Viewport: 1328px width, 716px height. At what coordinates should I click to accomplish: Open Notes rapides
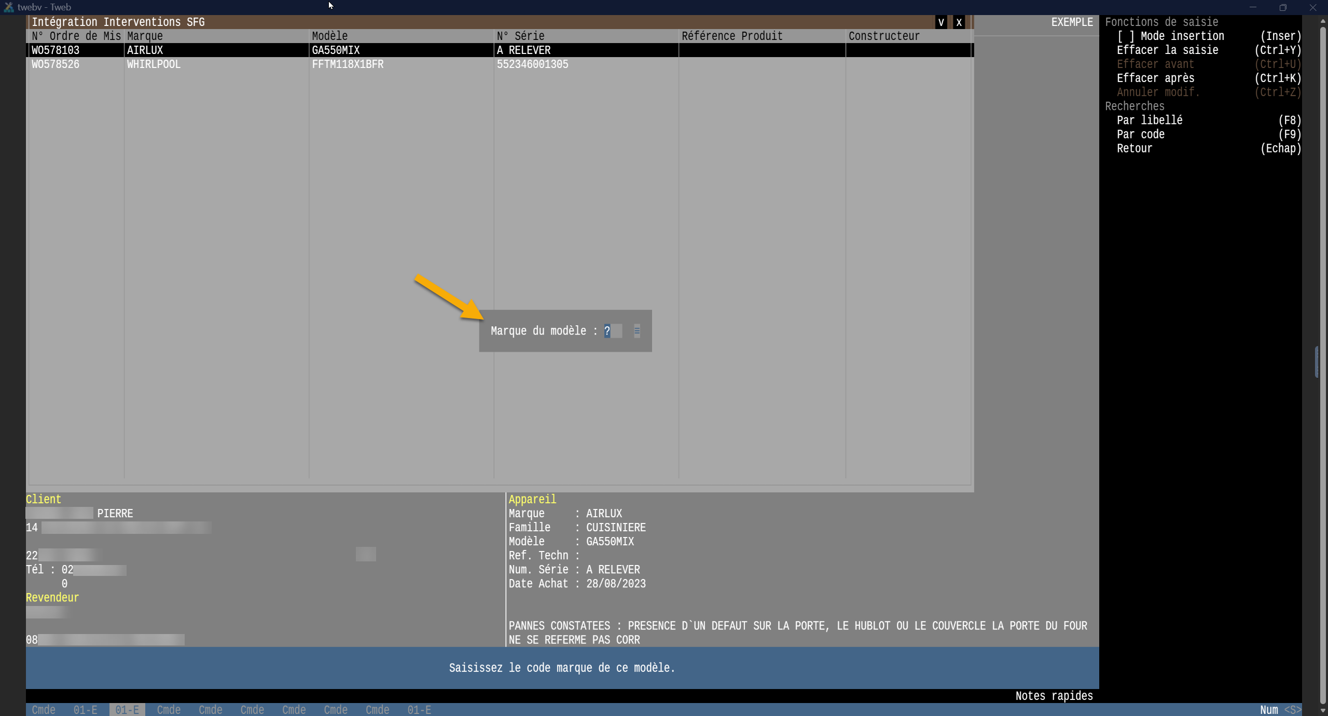coord(1054,696)
